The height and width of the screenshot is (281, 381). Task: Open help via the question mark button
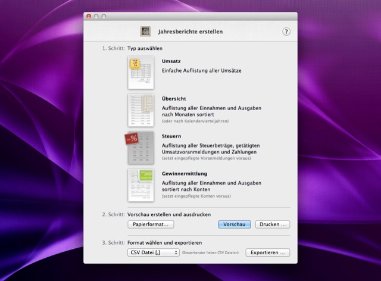point(286,32)
